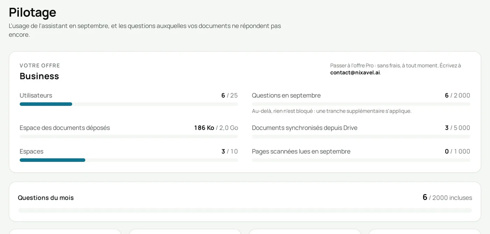Click the 3 / 5 000 documents value
Viewport: 490px width, 234px height.
click(x=457, y=128)
